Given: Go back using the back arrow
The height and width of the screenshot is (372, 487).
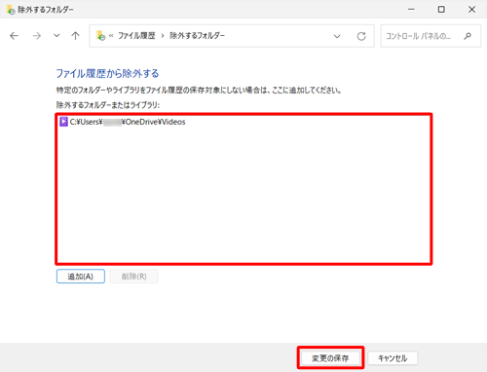Looking at the screenshot, I should click(x=14, y=36).
